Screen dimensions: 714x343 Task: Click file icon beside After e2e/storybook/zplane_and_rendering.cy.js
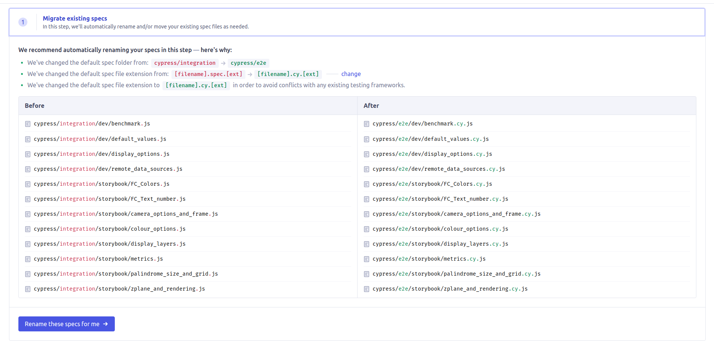pyautogui.click(x=367, y=289)
